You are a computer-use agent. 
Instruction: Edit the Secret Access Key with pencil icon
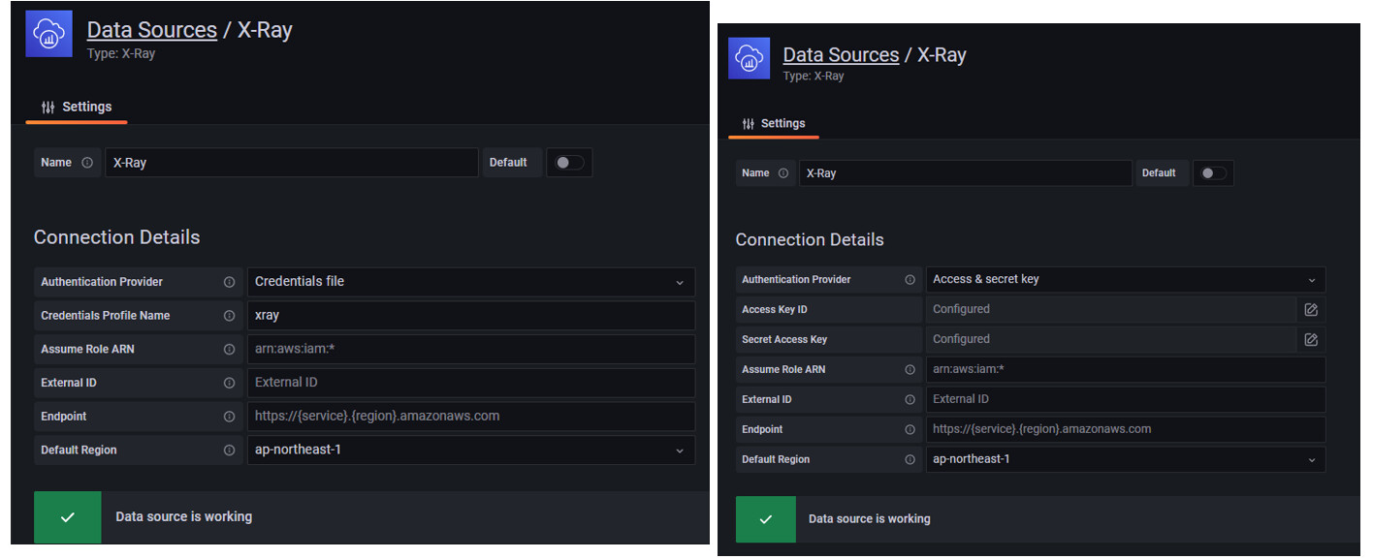[1311, 340]
